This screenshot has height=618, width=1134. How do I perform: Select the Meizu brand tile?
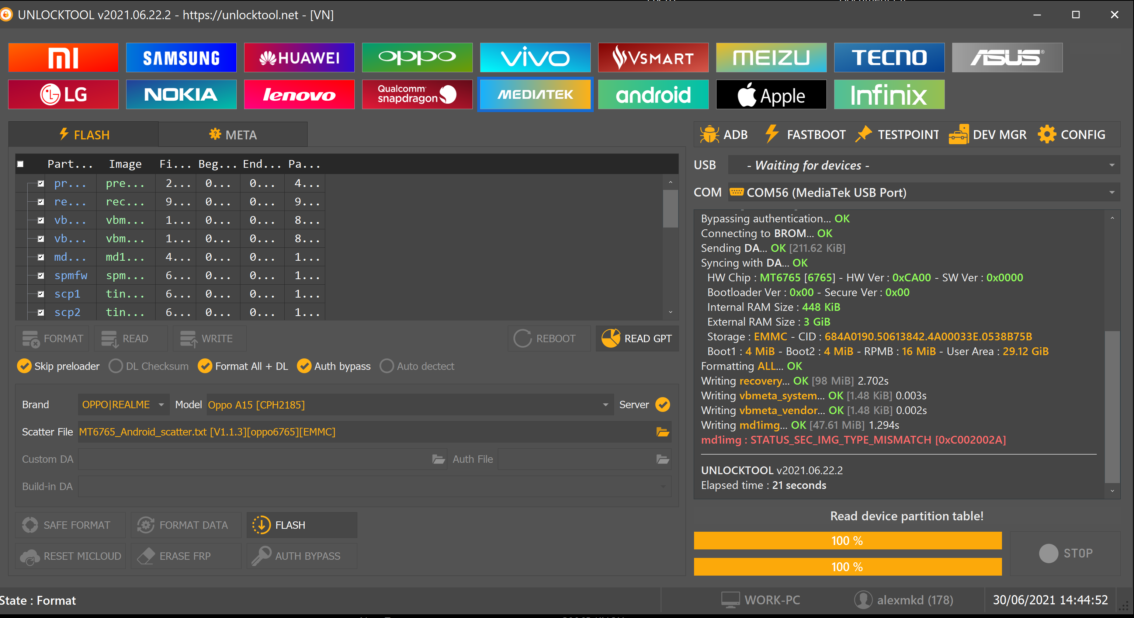[x=771, y=57]
